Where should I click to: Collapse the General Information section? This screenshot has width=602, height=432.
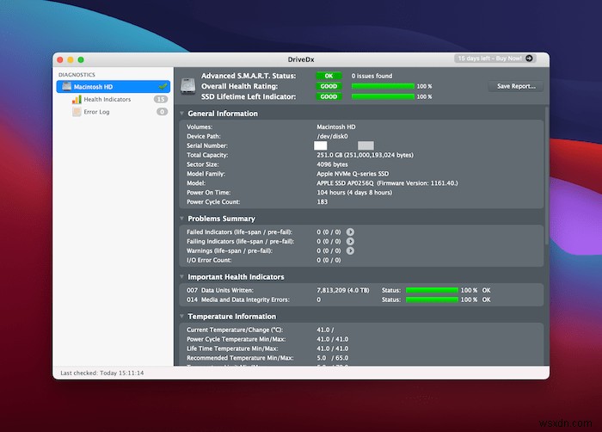[181, 114]
